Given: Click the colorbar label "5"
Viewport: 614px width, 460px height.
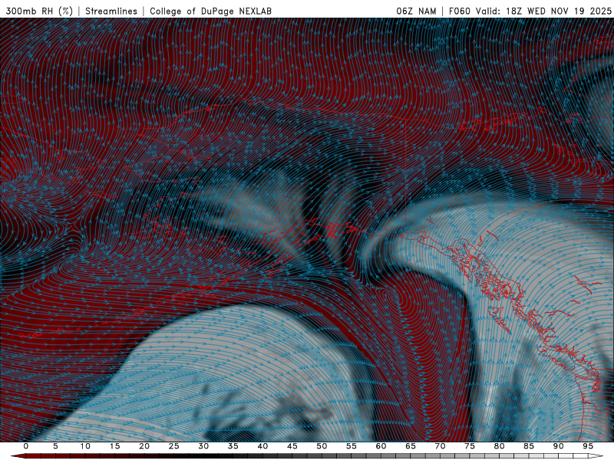Looking at the screenshot, I should (55, 446).
